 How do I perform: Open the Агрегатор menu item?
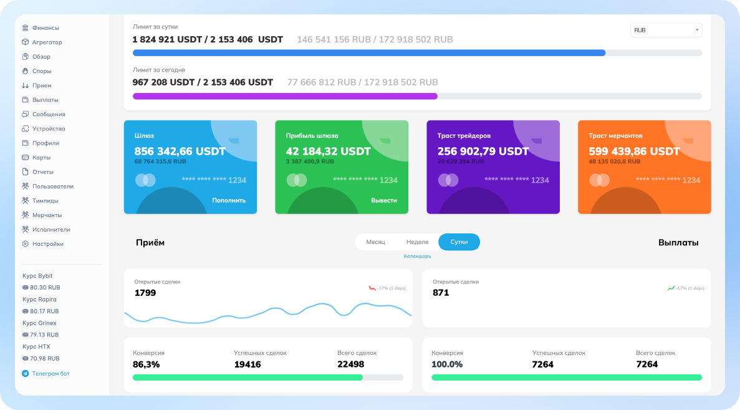pyautogui.click(x=47, y=42)
